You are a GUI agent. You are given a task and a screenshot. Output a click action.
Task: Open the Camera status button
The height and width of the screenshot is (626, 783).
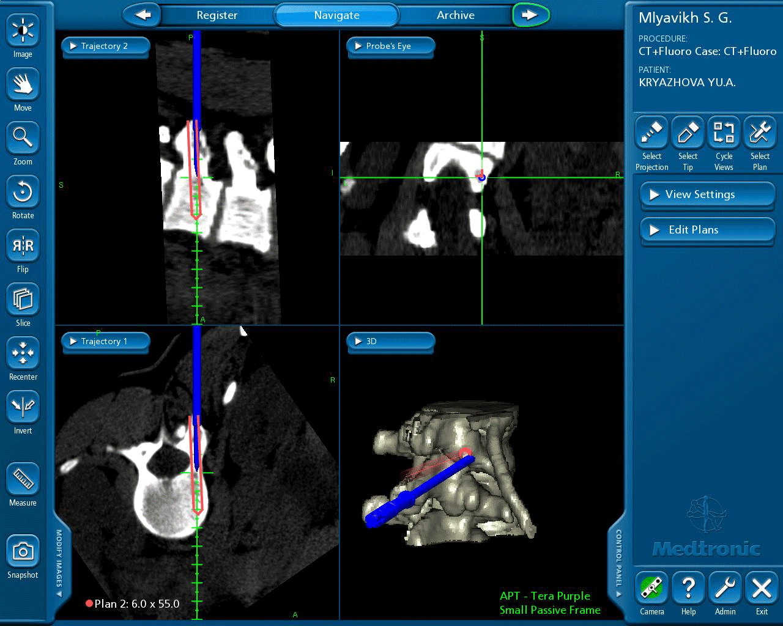point(651,589)
